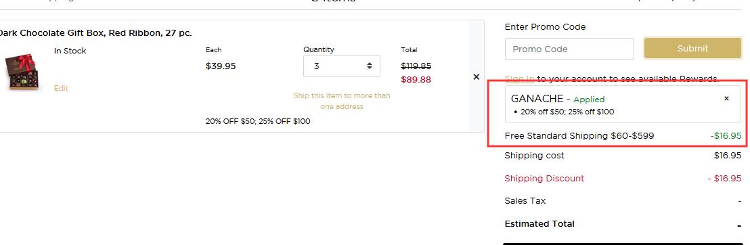Click the chocolate gift box thumbnail
This screenshot has height=245, width=750.
(x=21, y=72)
